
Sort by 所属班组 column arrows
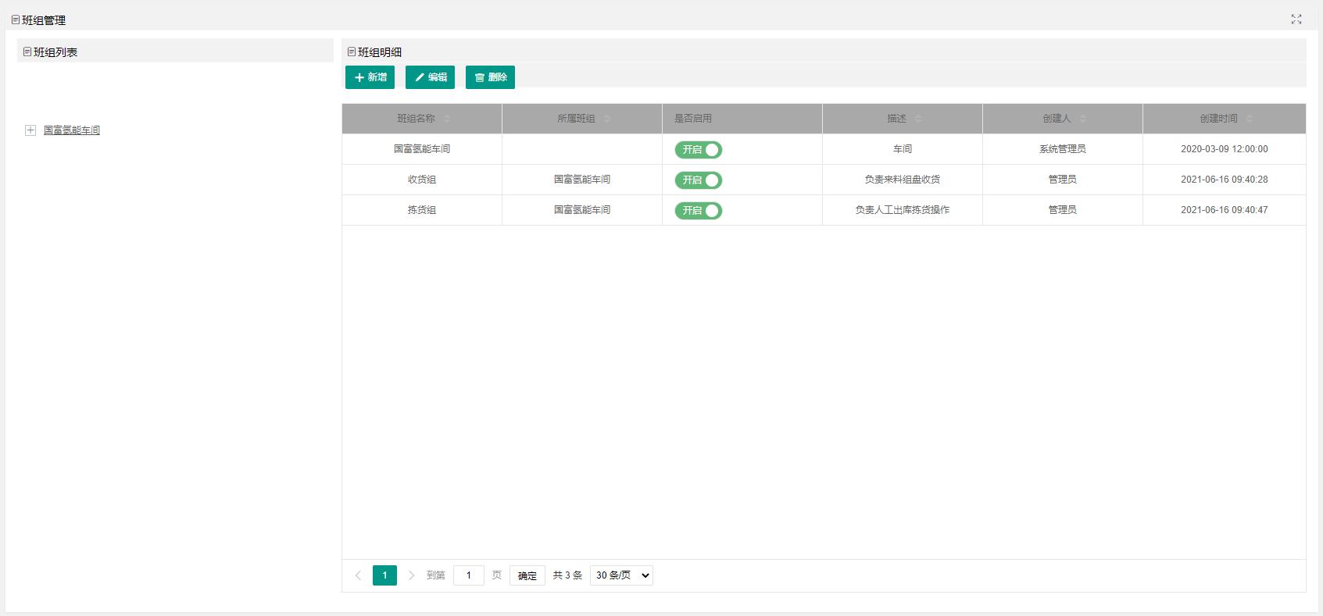[607, 119]
